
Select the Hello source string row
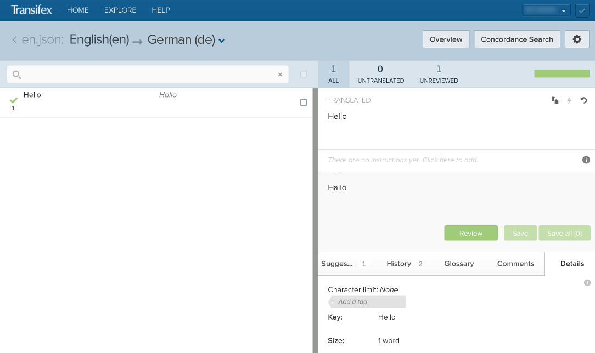(156, 103)
